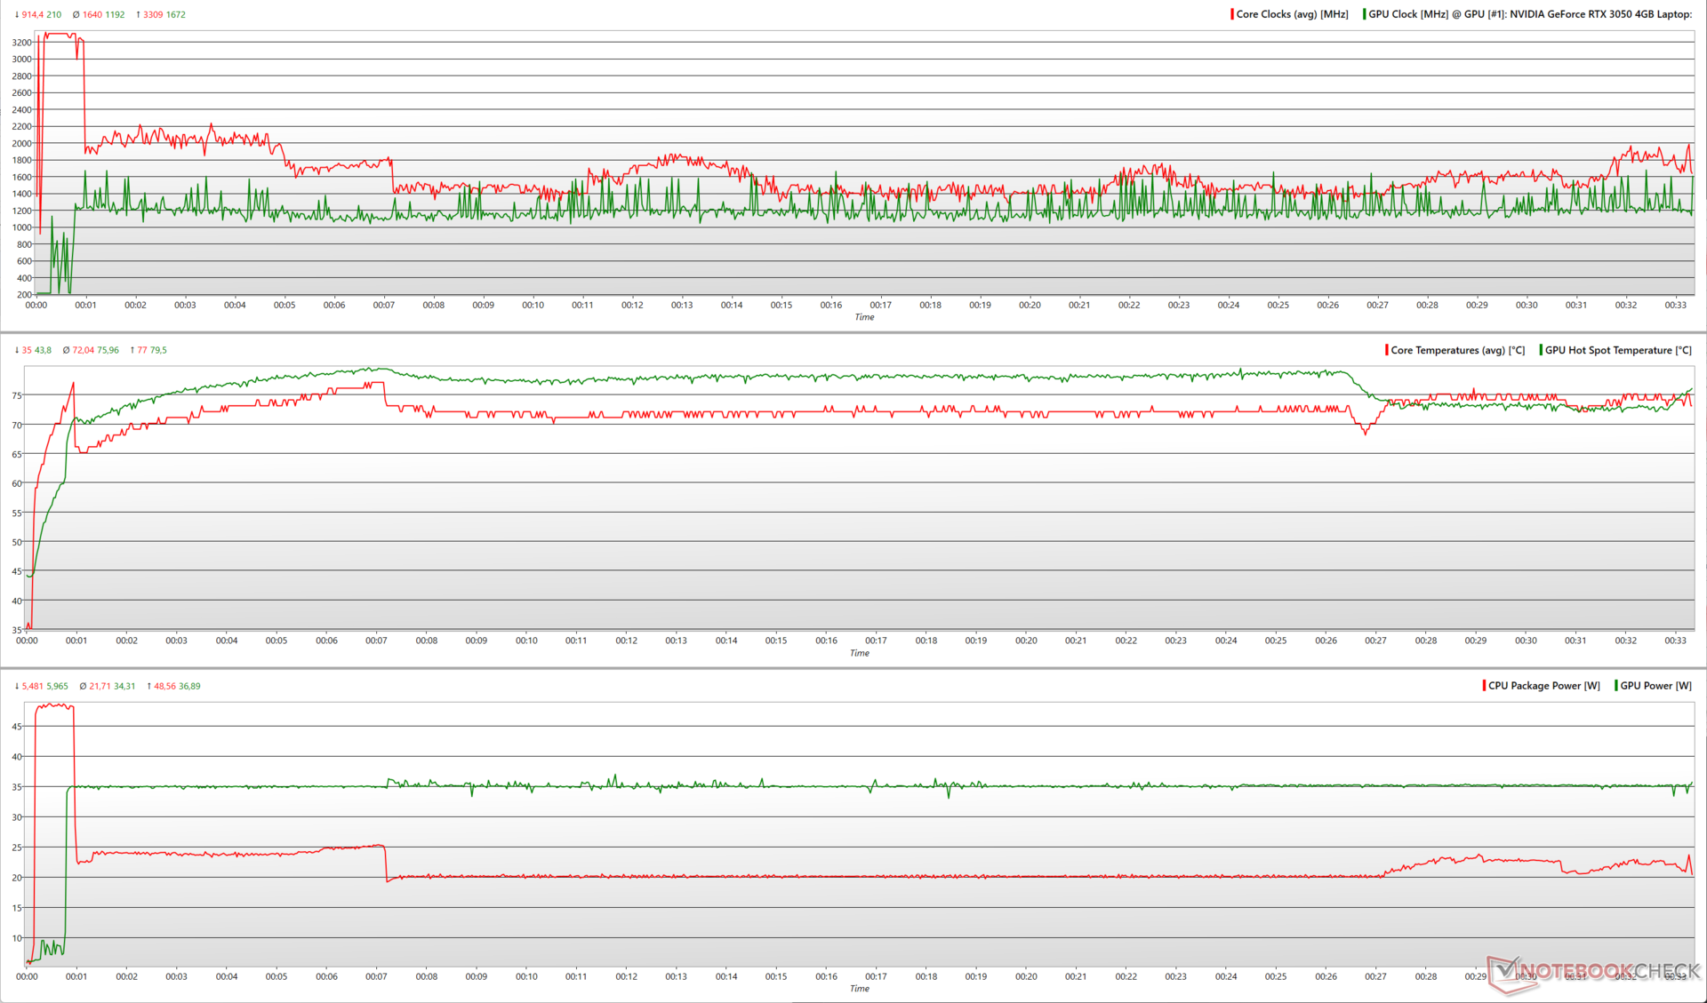
Task: Click the red Core Clocks legend swatch
Action: [1232, 14]
